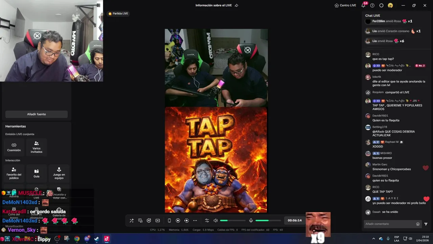This screenshot has width=433, height=244.
Task: Share the LIVE info arrow icon
Action: (x=236, y=5)
